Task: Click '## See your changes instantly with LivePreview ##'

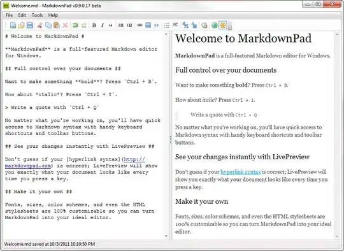Action: point(80,147)
